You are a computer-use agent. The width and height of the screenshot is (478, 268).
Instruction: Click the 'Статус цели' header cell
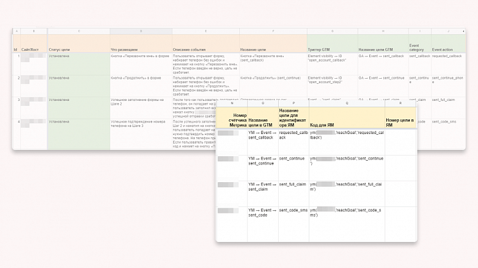pos(79,43)
